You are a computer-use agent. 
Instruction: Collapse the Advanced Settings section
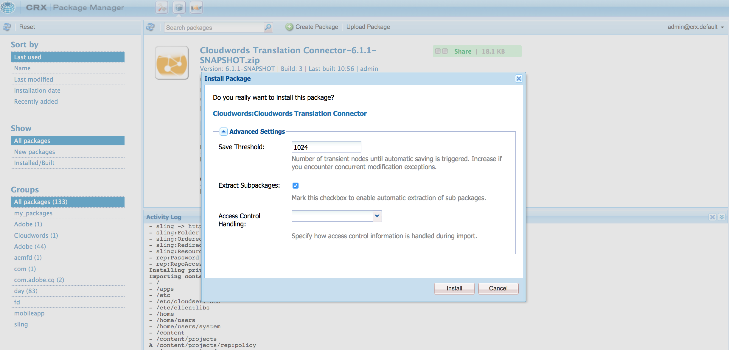click(x=223, y=131)
